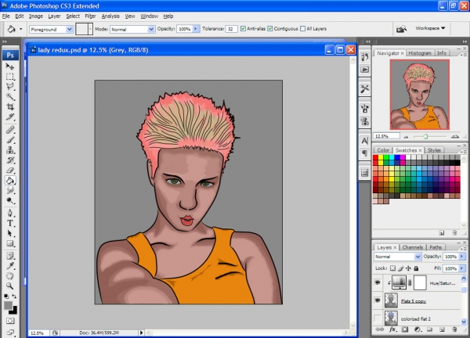Select the Slice tool
The image size is (470, 338).
(10, 117)
